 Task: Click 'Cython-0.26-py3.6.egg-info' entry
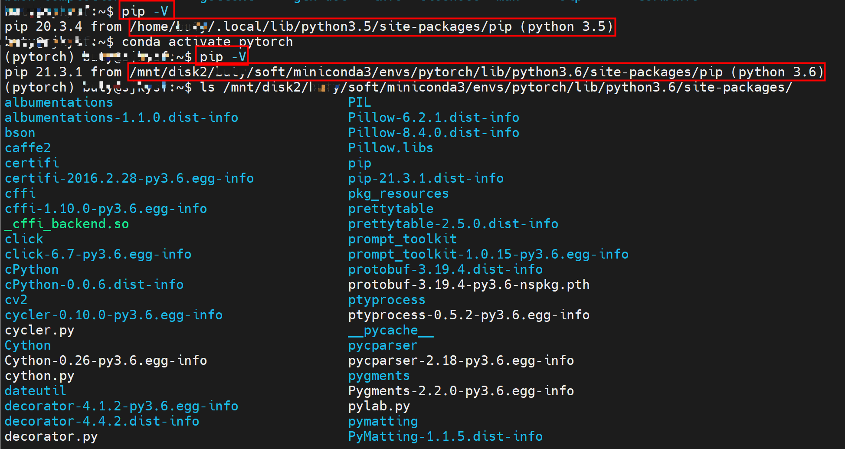[x=106, y=361]
